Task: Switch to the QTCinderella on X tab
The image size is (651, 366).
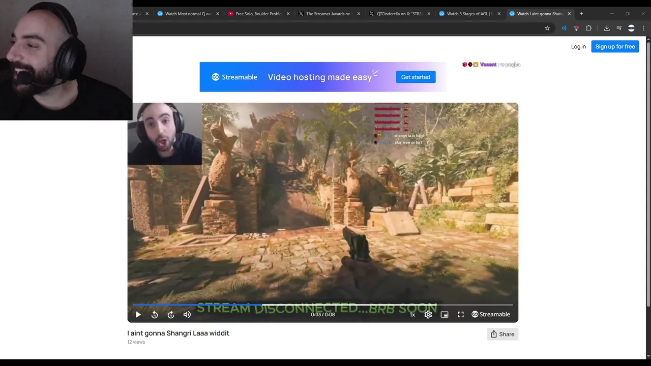Action: pyautogui.click(x=400, y=14)
